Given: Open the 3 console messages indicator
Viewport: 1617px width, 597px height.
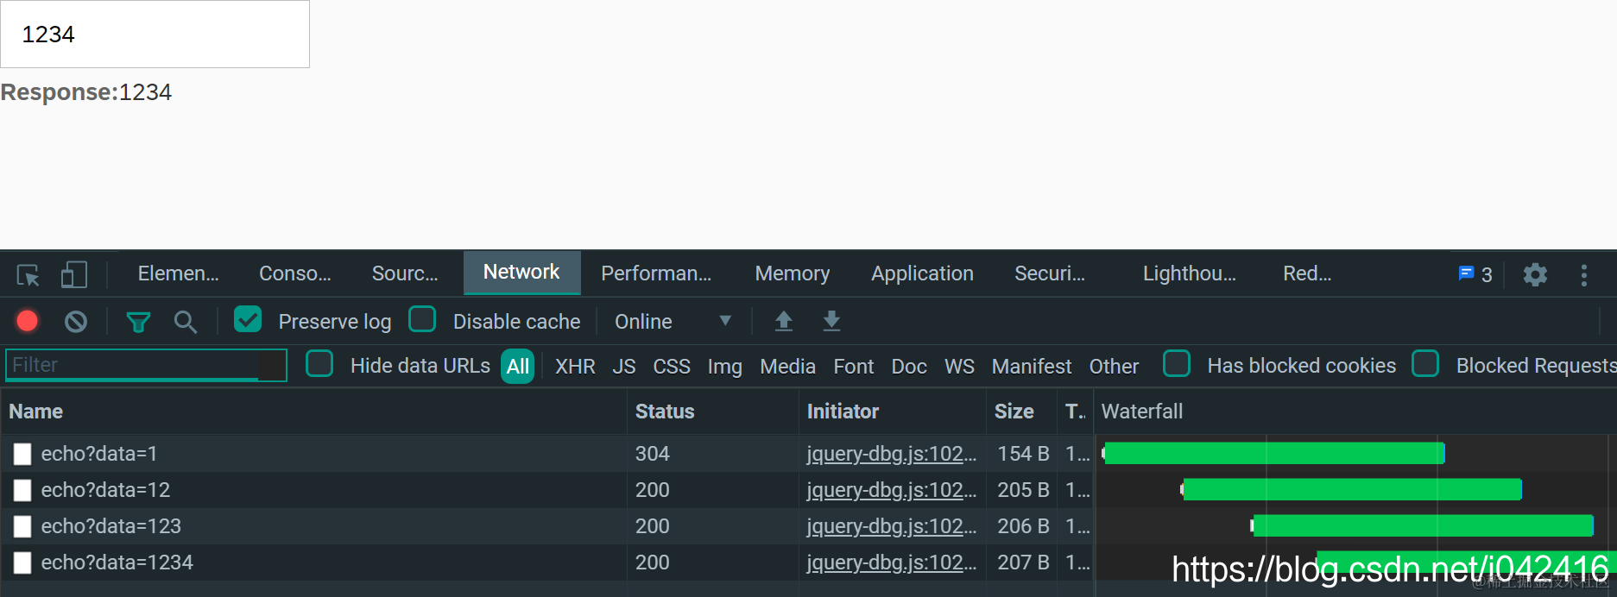Looking at the screenshot, I should (1475, 274).
